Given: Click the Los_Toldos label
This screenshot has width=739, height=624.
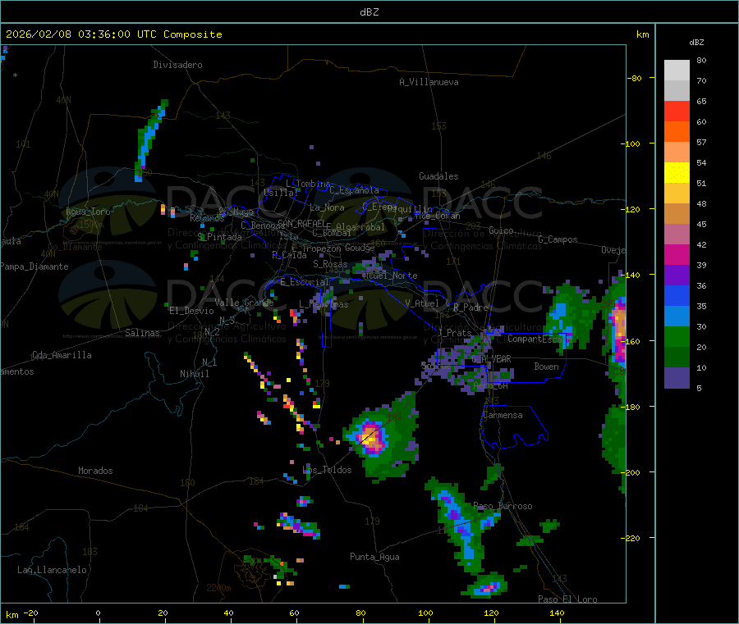Looking at the screenshot, I should pos(327,470).
